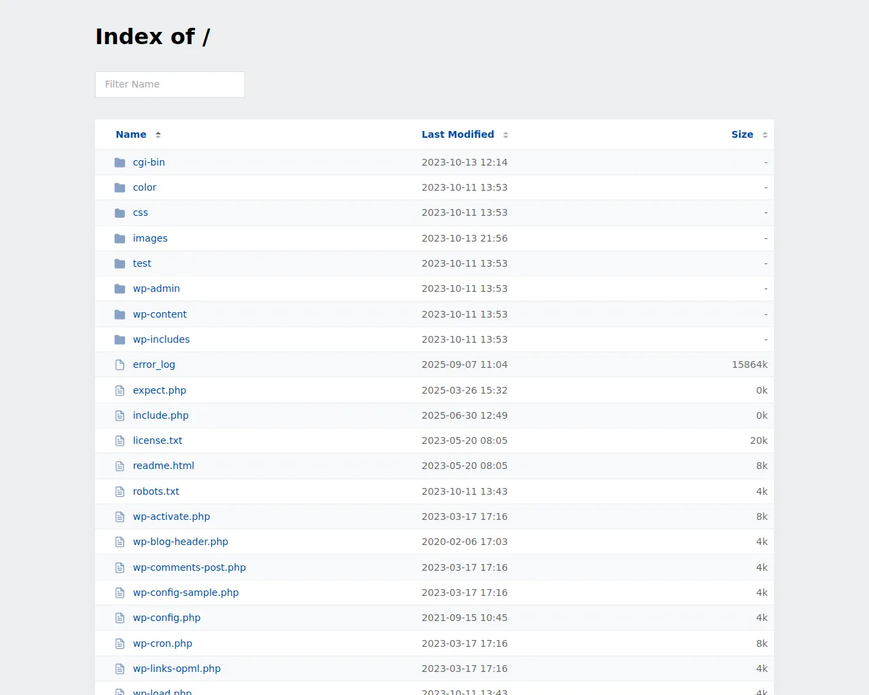The image size is (869, 695).
Task: Sort files by Size header
Action: pyautogui.click(x=742, y=134)
